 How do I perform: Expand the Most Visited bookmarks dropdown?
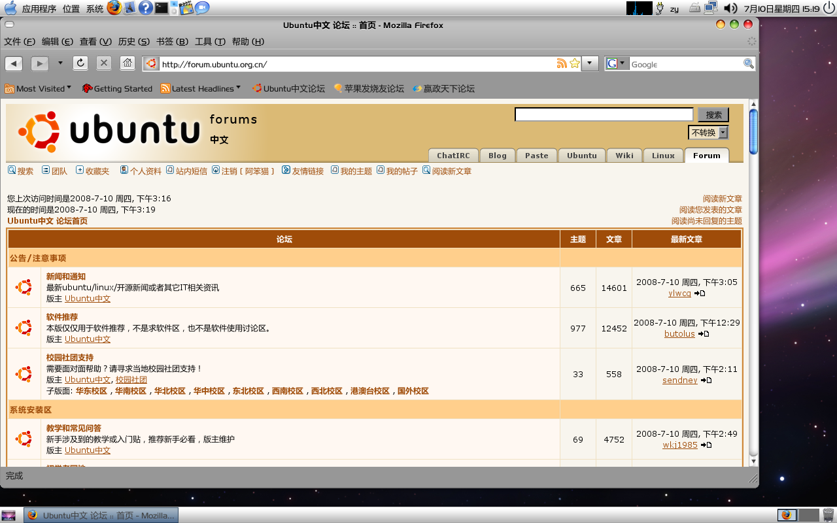click(x=69, y=88)
